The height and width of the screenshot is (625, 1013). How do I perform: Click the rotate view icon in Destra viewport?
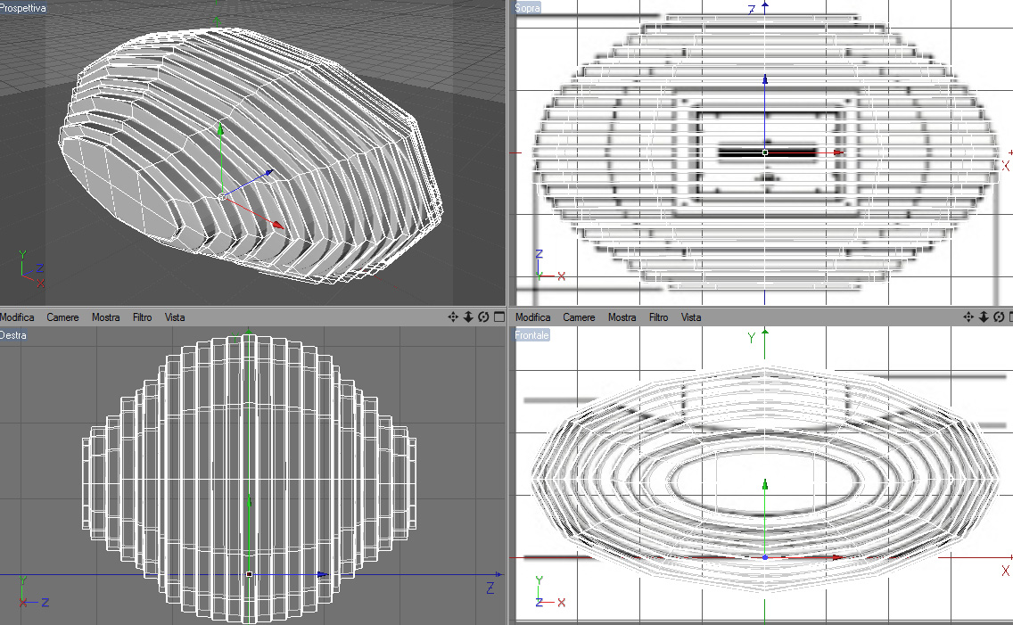point(483,317)
